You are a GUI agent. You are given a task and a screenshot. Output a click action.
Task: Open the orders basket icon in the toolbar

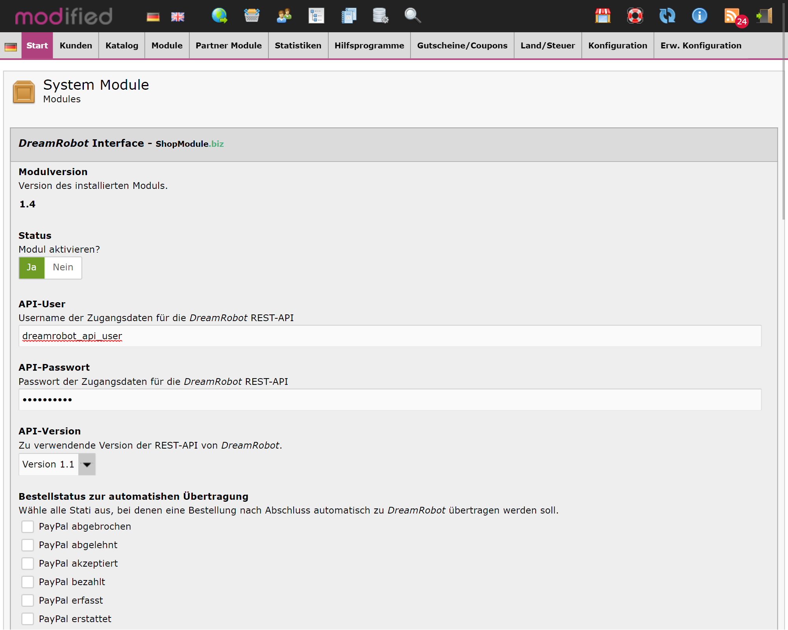(252, 16)
